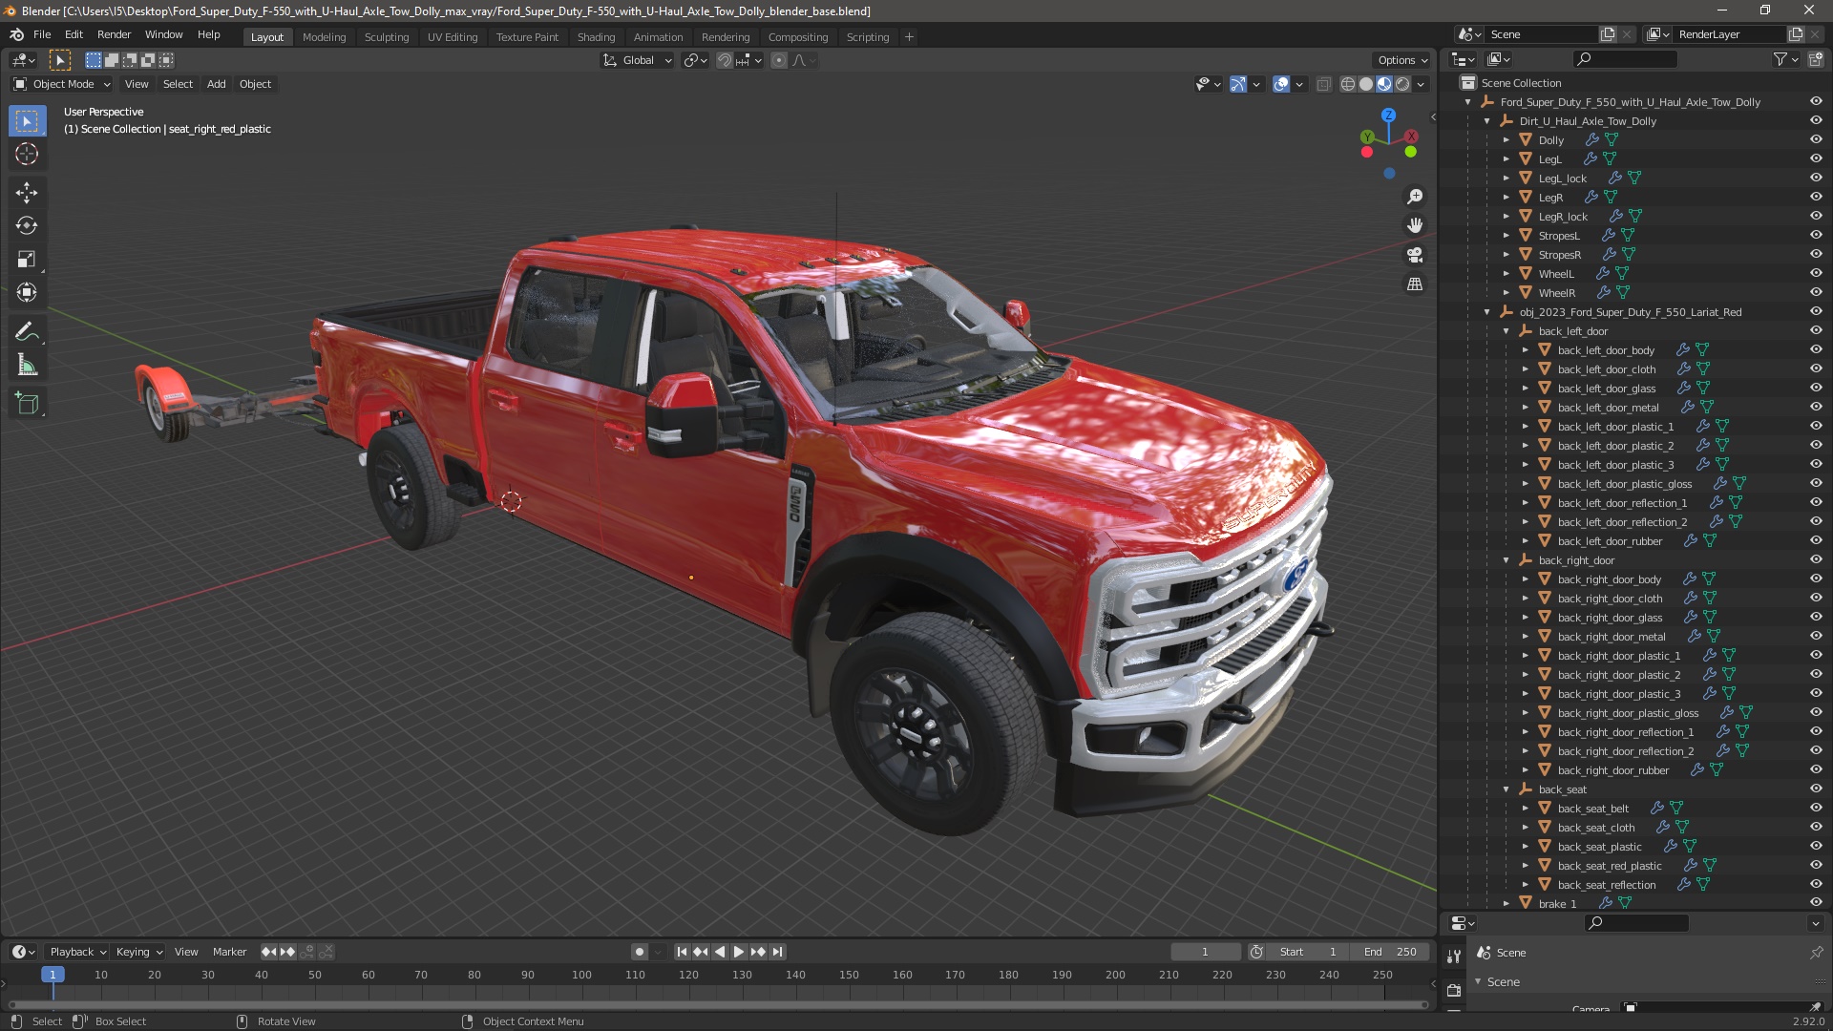Select the Cursor tool in the toolbar
1833x1031 pixels.
click(27, 155)
